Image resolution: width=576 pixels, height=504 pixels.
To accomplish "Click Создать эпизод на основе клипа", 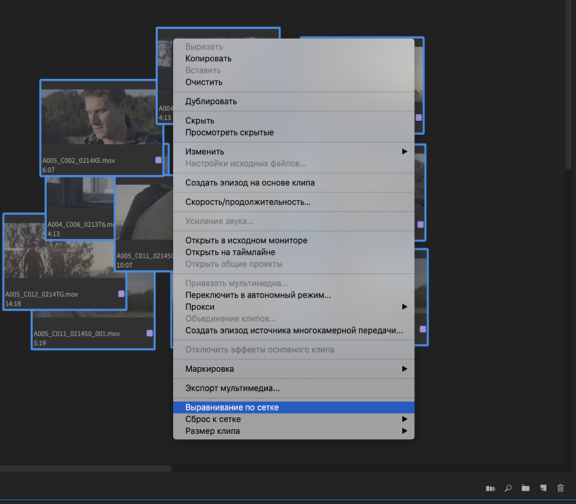I will click(x=293, y=183).
